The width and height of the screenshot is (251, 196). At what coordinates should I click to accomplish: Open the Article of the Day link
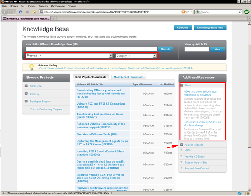coord(115,68)
